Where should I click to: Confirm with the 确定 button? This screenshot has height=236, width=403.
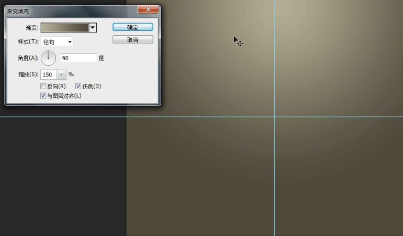[132, 27]
